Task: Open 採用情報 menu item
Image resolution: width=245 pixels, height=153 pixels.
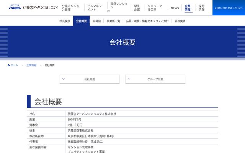Action: [202, 8]
